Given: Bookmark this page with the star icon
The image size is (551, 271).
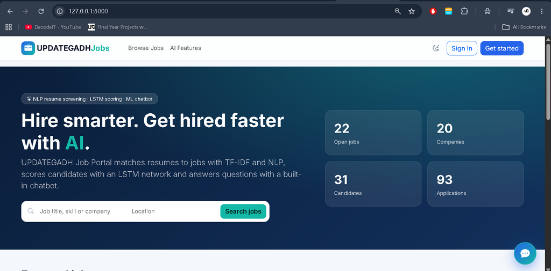Looking at the screenshot, I should (x=412, y=11).
